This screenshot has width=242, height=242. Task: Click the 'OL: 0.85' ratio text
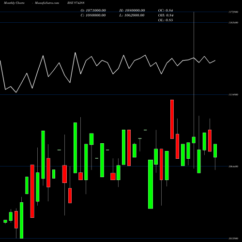pyautogui.click(x=166, y=20)
